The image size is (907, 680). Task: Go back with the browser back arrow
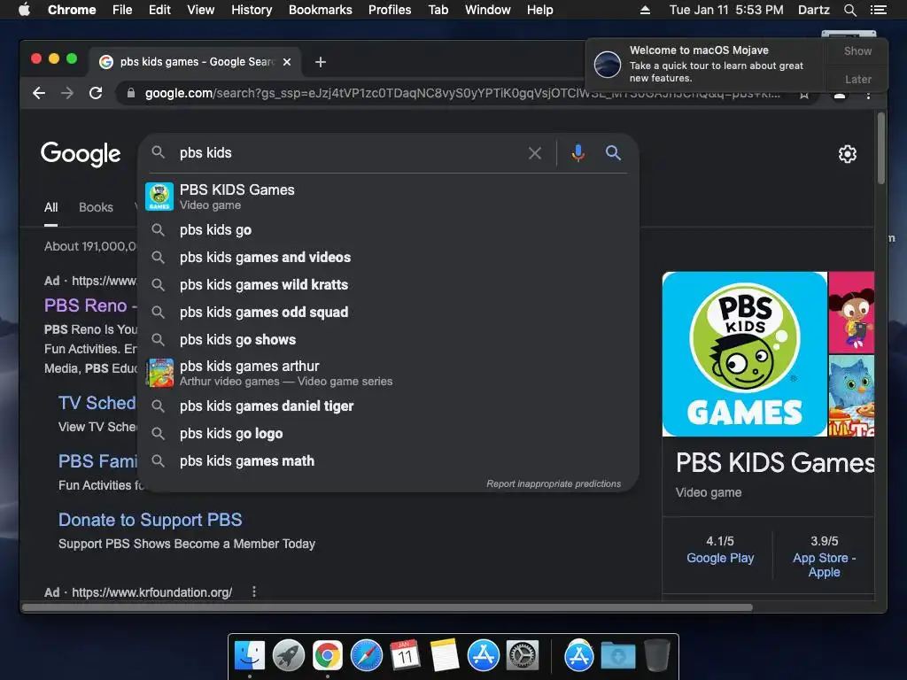tap(39, 93)
